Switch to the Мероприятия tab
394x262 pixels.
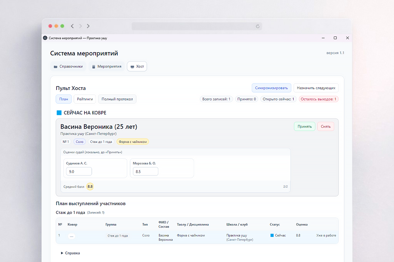point(107,66)
